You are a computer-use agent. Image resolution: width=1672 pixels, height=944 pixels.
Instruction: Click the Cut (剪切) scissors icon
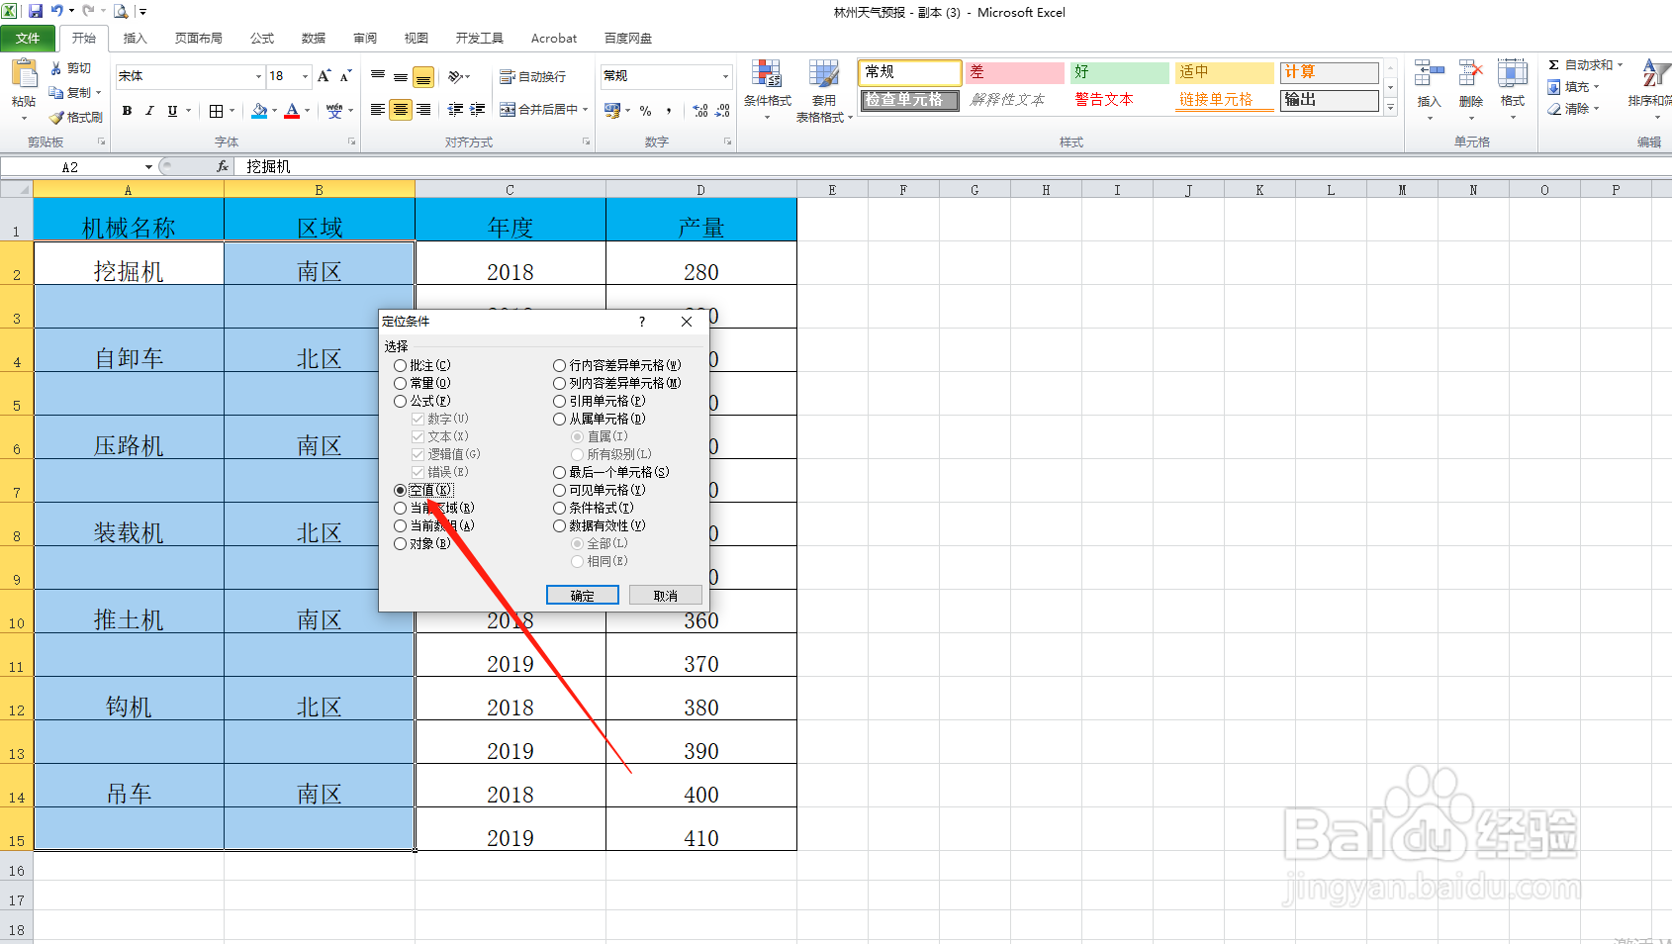point(56,68)
